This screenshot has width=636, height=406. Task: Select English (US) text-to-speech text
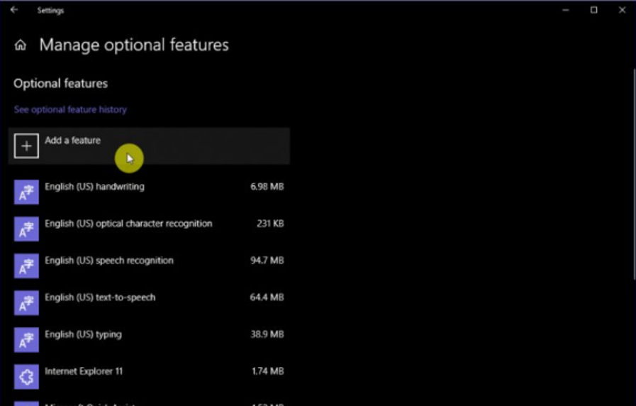pyautogui.click(x=100, y=297)
